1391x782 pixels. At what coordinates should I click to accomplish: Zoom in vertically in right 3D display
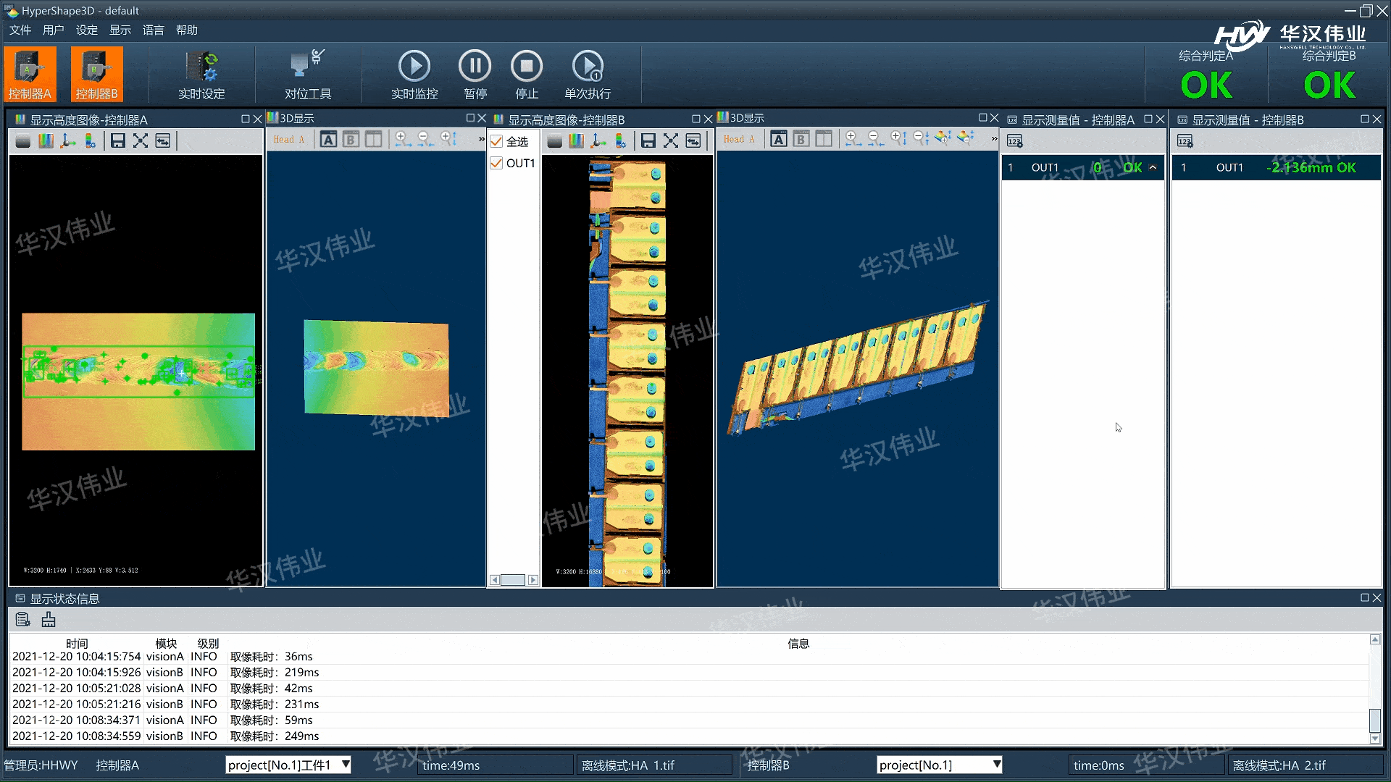[898, 139]
